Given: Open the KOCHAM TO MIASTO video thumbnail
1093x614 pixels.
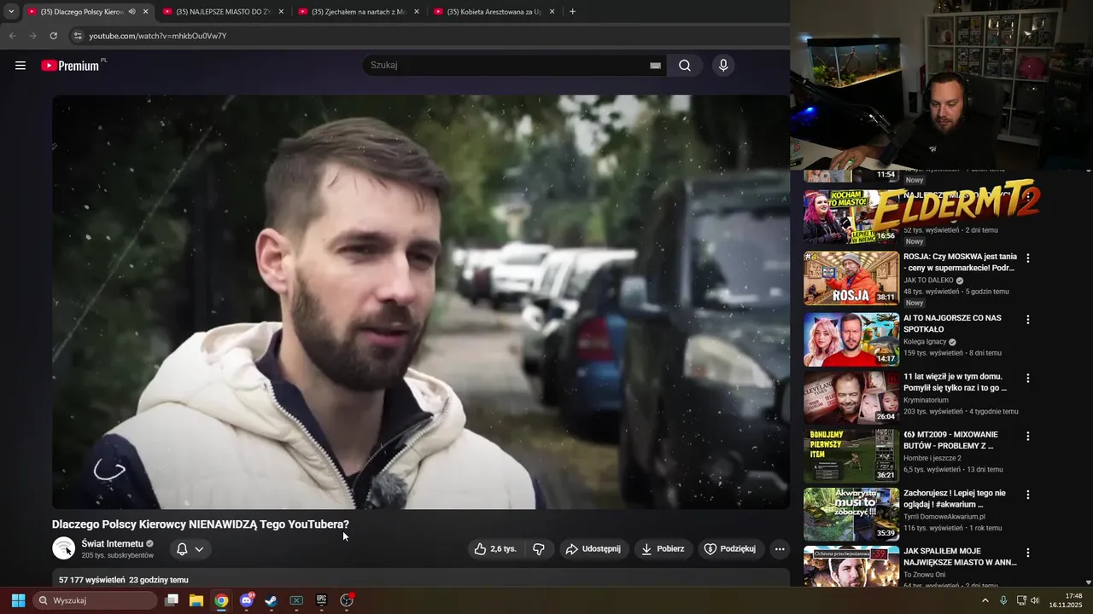Looking at the screenshot, I should click(851, 217).
